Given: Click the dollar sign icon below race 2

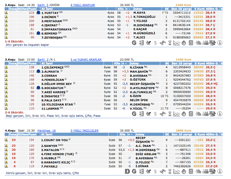Looking at the screenshot, I should point(155,43).
